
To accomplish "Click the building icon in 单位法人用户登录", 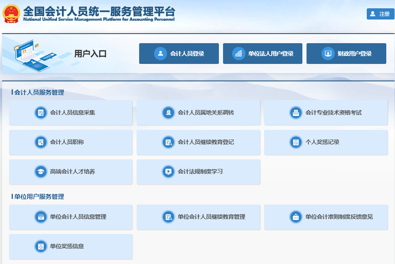I will [238, 54].
